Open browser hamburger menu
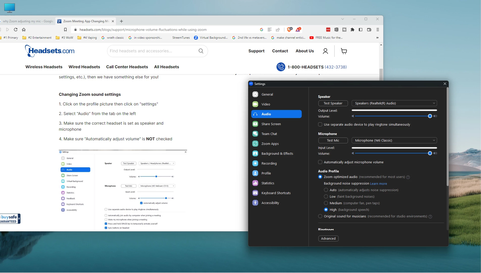This screenshot has height=273, width=481. point(378,30)
